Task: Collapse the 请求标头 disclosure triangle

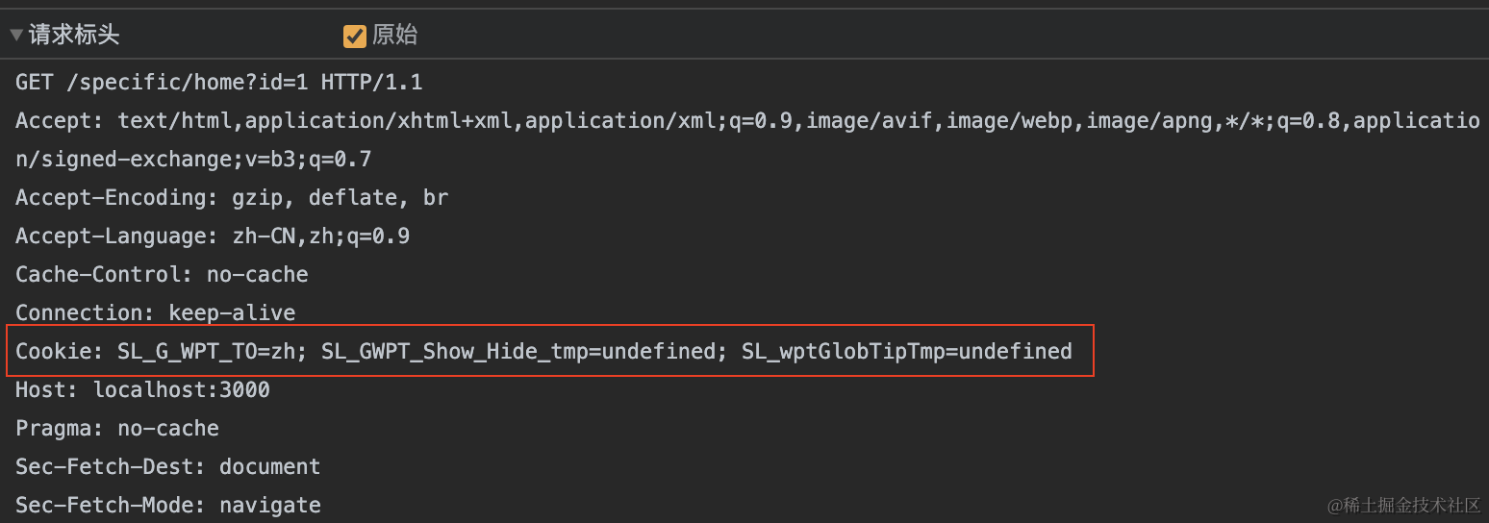Action: click(16, 36)
